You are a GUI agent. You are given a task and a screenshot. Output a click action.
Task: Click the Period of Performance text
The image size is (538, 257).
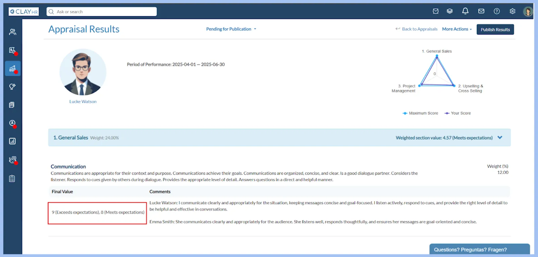(176, 64)
